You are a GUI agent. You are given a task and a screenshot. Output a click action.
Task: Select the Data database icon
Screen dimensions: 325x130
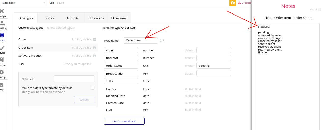tap(2, 37)
